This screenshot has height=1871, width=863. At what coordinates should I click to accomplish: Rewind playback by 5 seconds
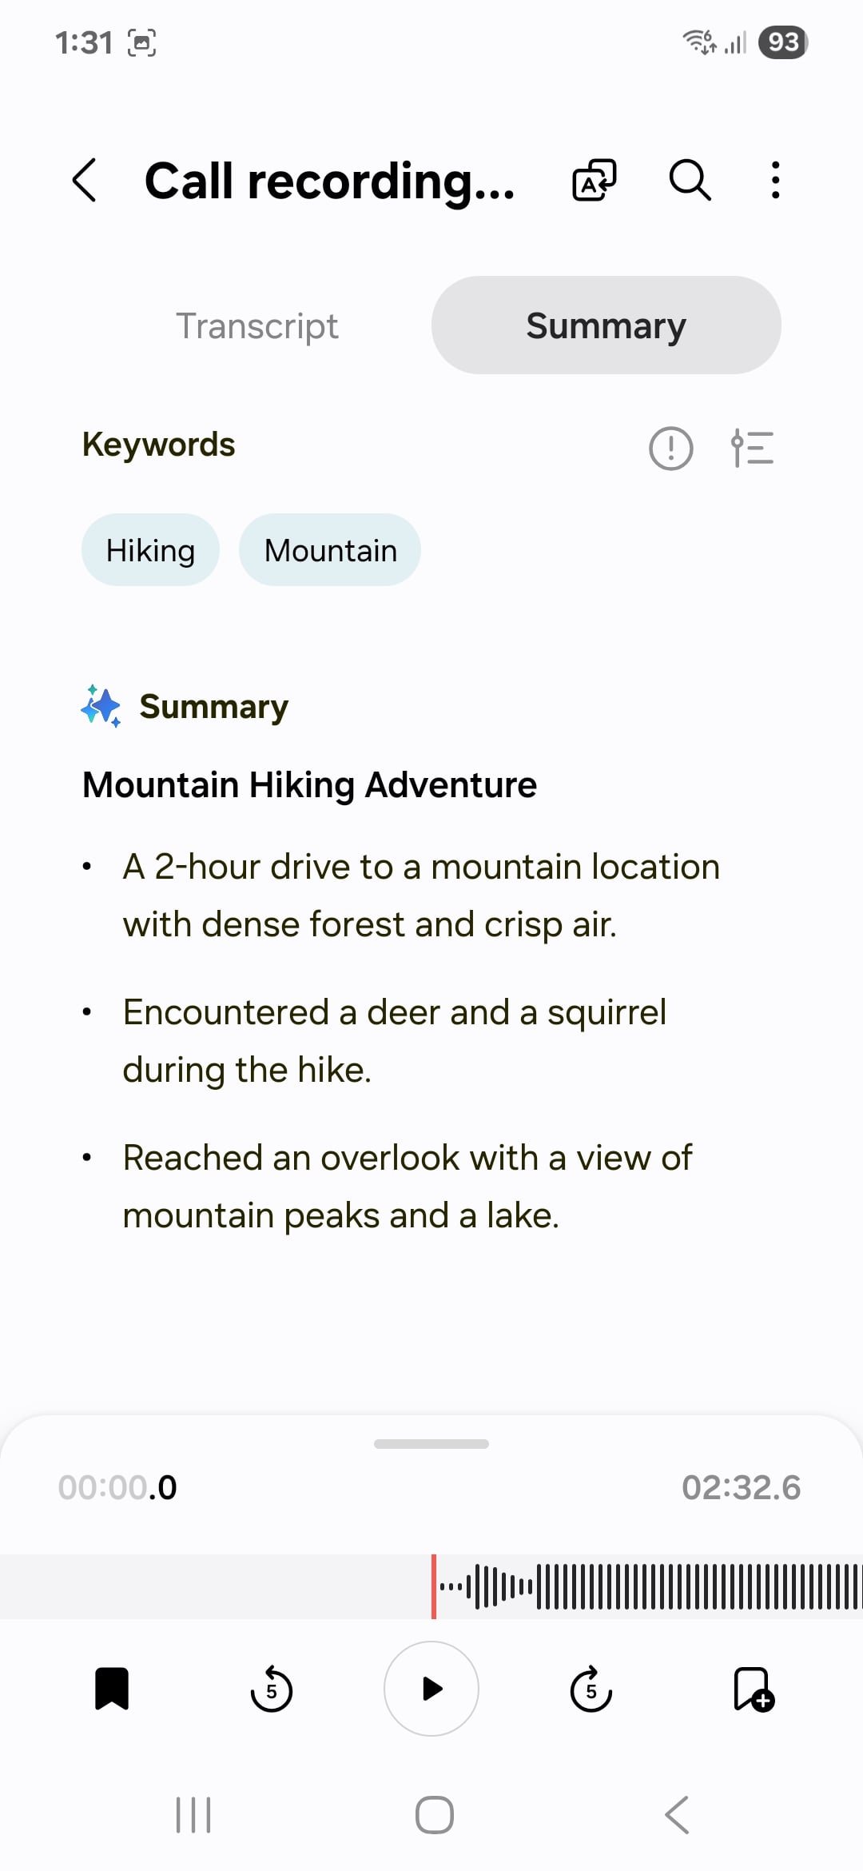coord(272,1689)
